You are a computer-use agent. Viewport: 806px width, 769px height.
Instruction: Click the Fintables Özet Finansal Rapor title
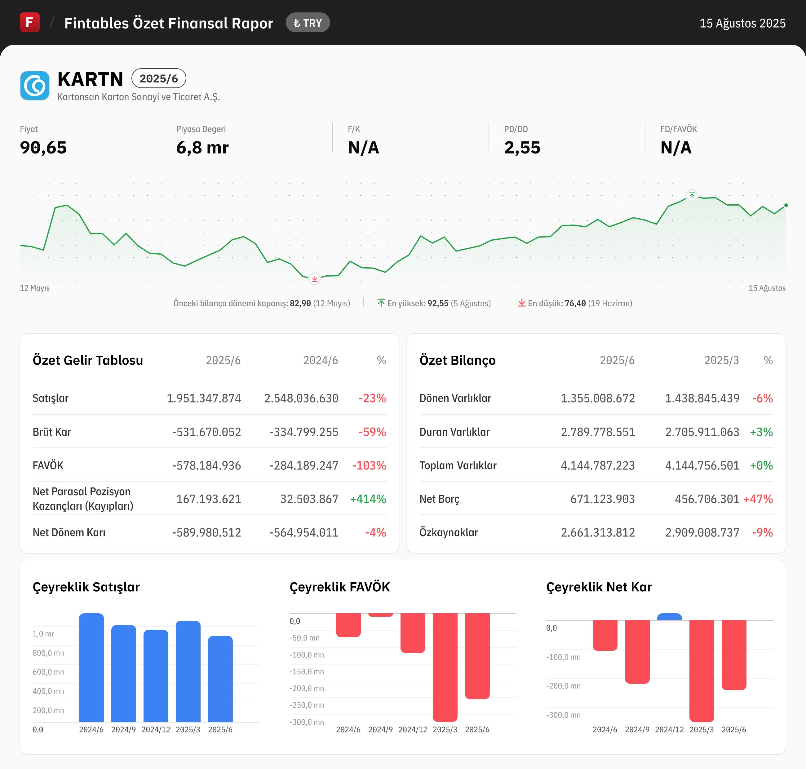click(x=168, y=23)
